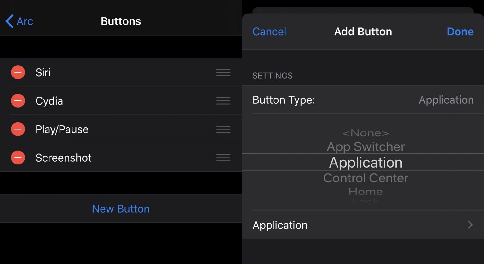
Task: Tap the red minus icon beside Screenshot
Action: [18, 158]
